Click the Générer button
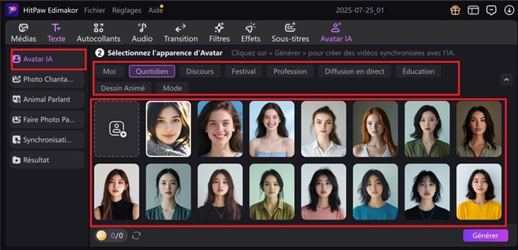 point(485,236)
